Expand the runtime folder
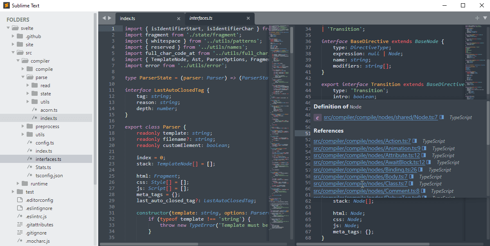 click(18, 183)
